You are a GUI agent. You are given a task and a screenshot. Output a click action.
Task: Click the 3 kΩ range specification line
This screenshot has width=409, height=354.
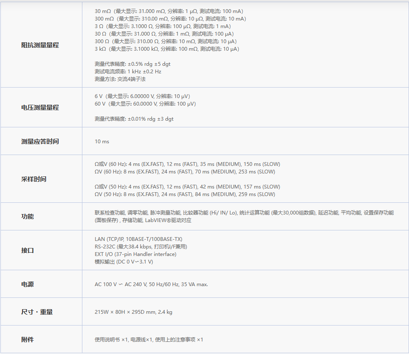click(167, 49)
